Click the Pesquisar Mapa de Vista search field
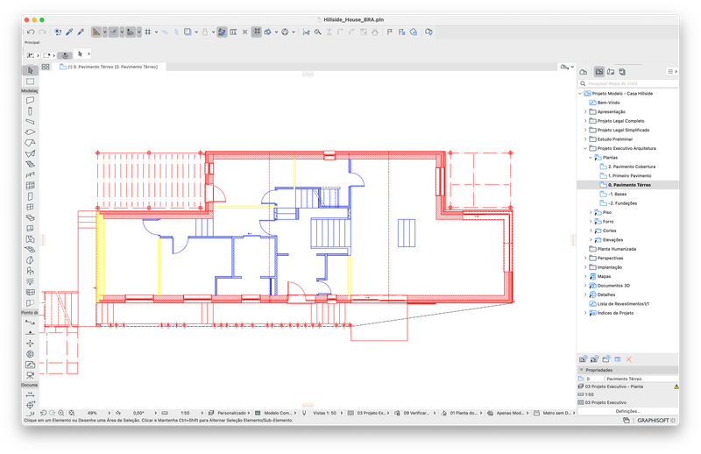This screenshot has height=454, width=701. click(627, 83)
